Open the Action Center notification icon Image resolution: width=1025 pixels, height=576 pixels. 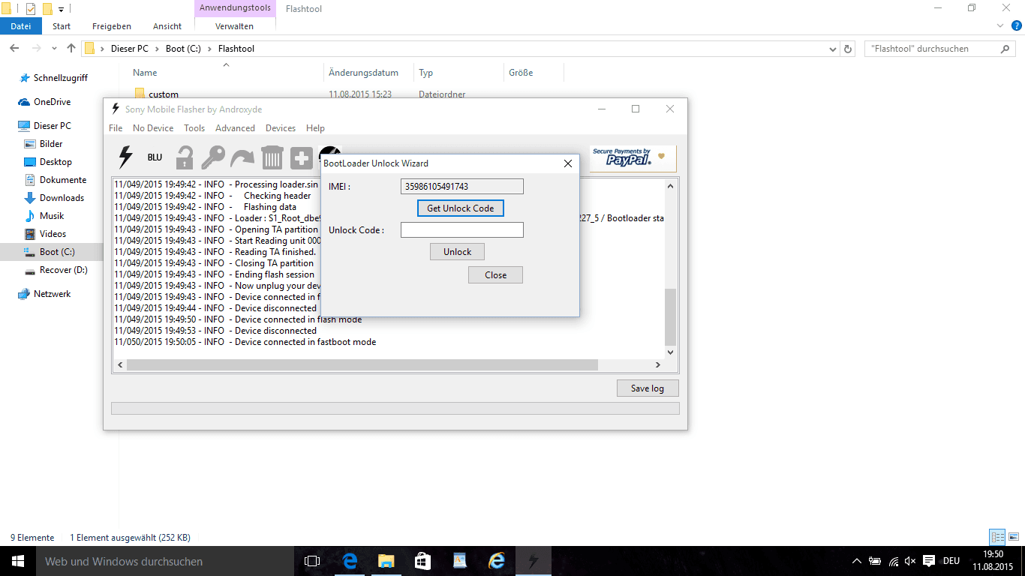(x=929, y=561)
